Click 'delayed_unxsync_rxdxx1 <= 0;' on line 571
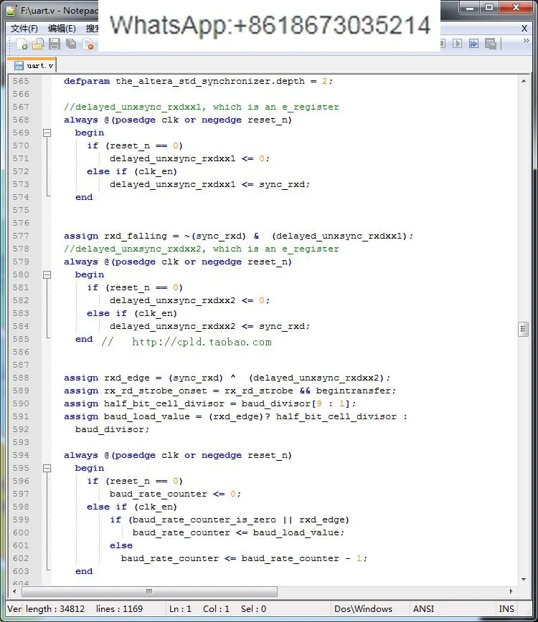 [x=190, y=158]
